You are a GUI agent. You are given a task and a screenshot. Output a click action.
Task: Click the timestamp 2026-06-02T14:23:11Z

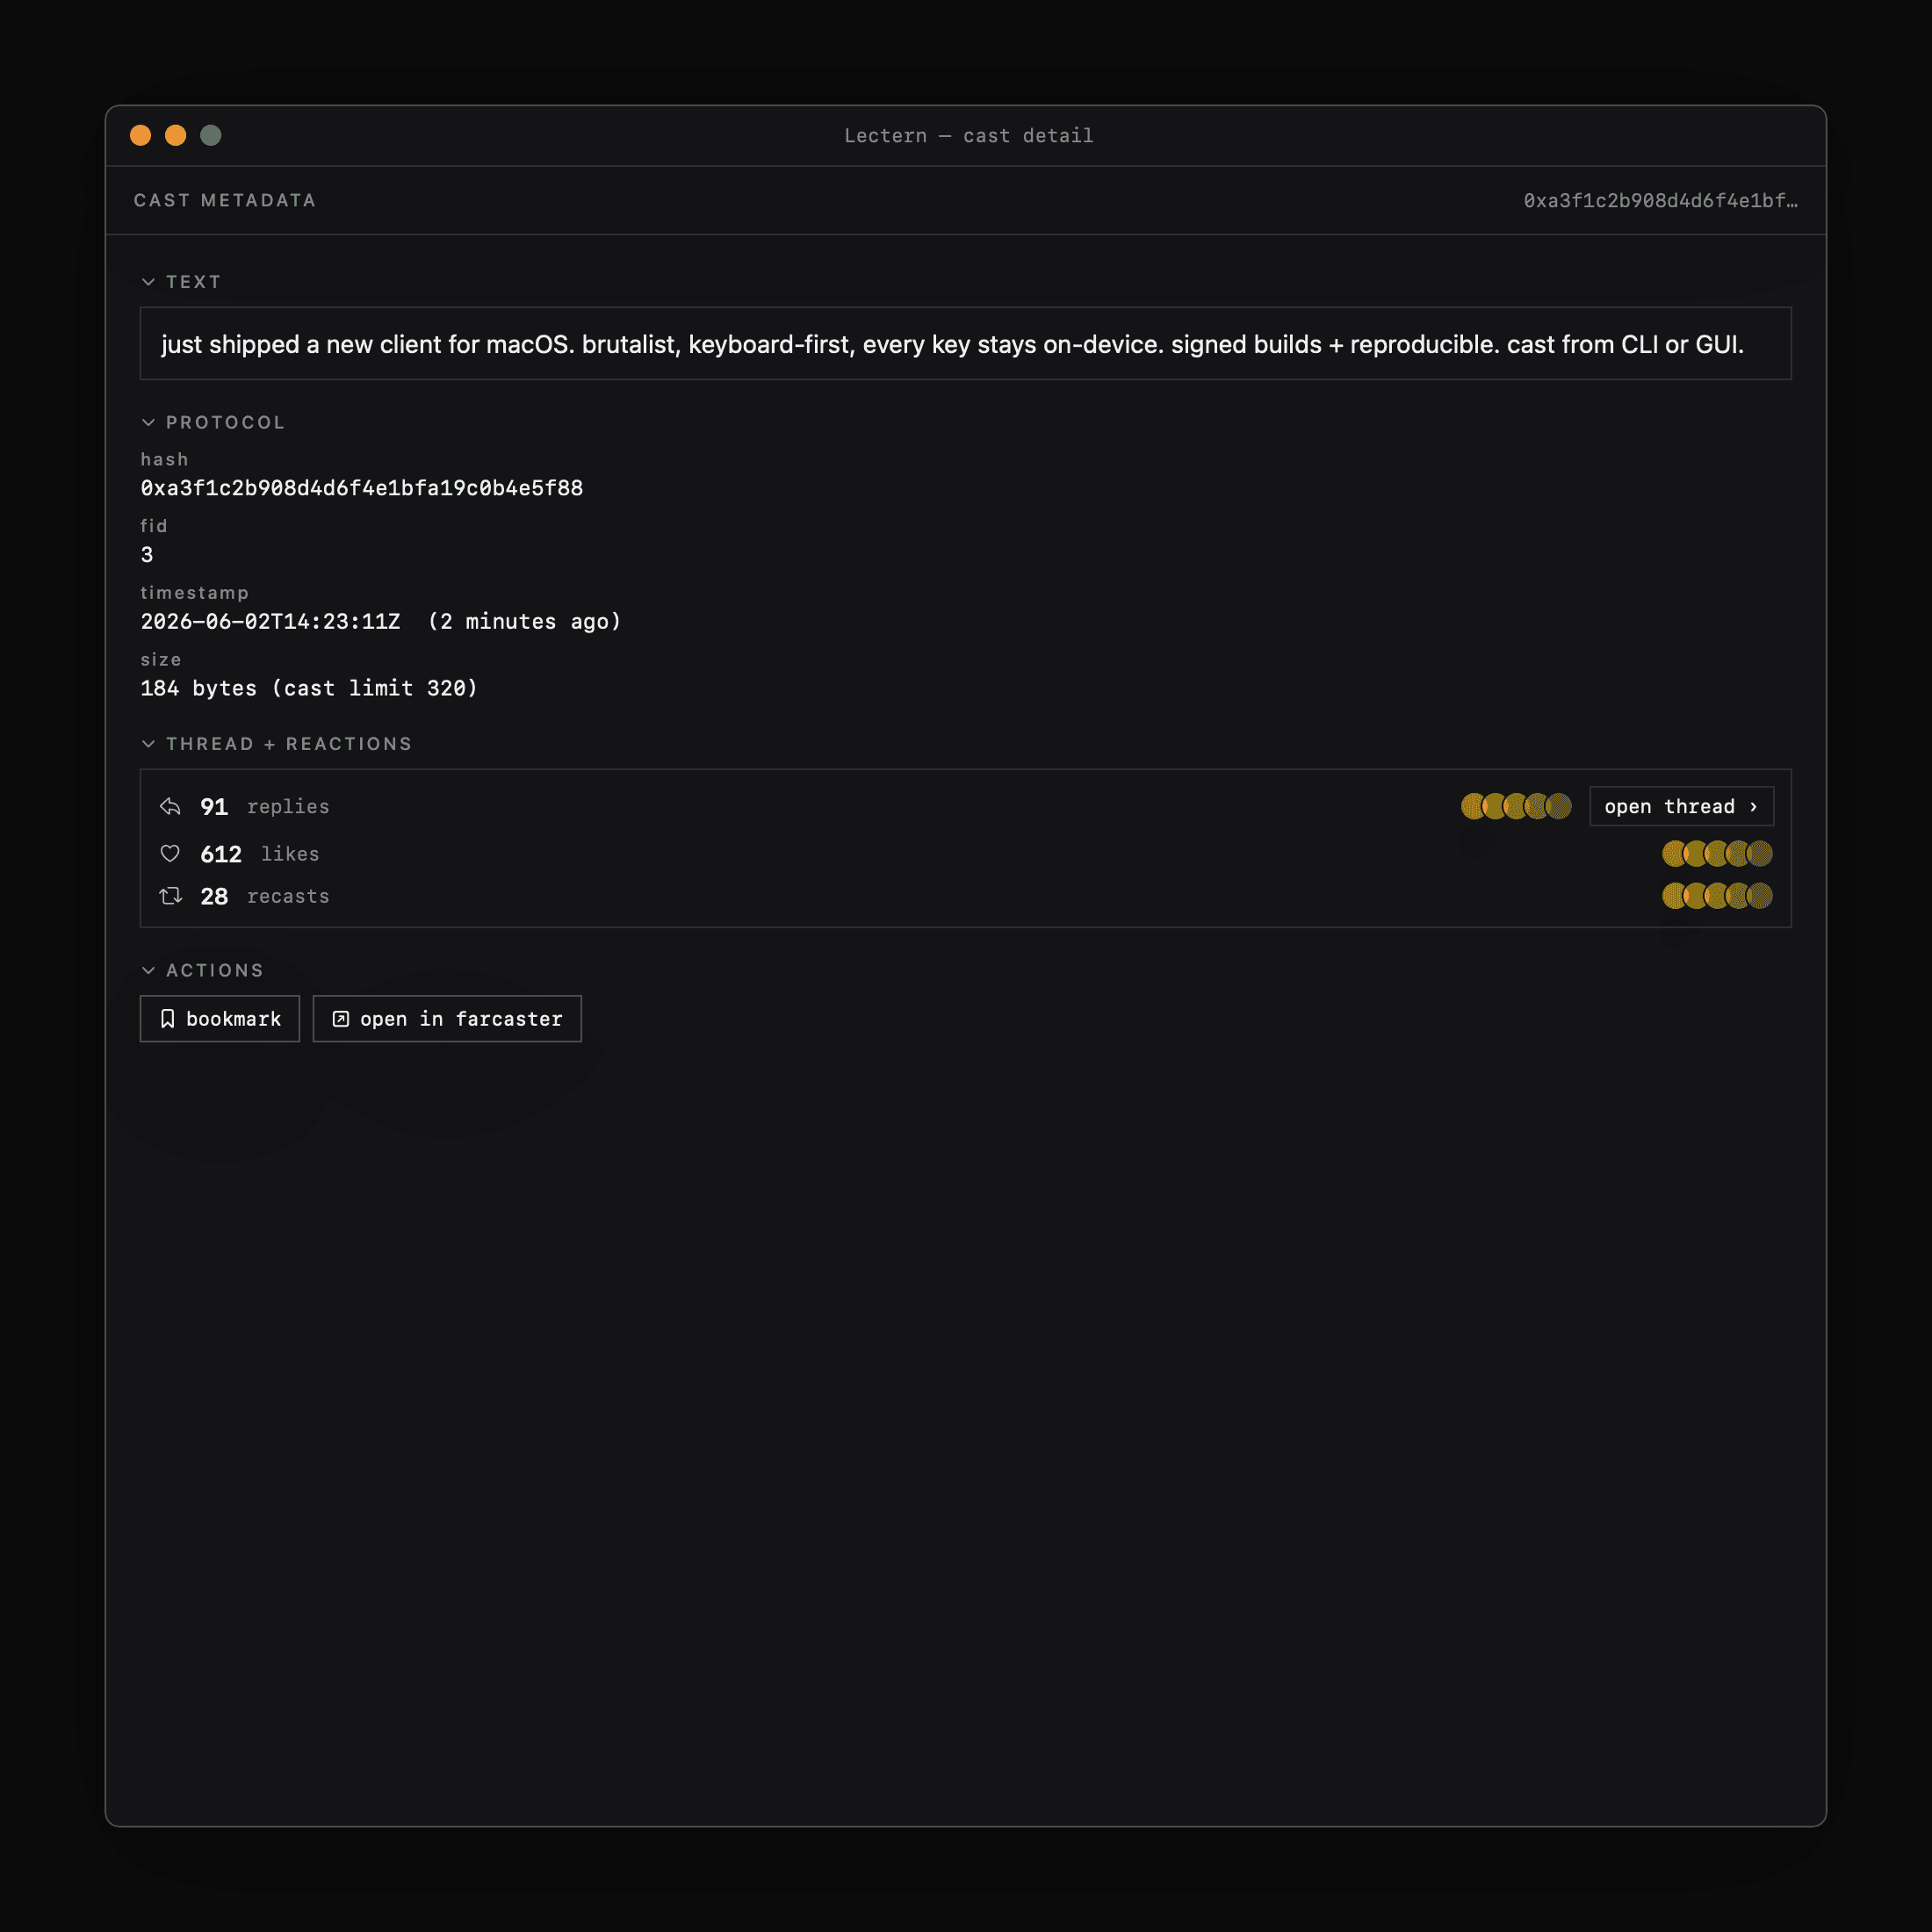270,621
